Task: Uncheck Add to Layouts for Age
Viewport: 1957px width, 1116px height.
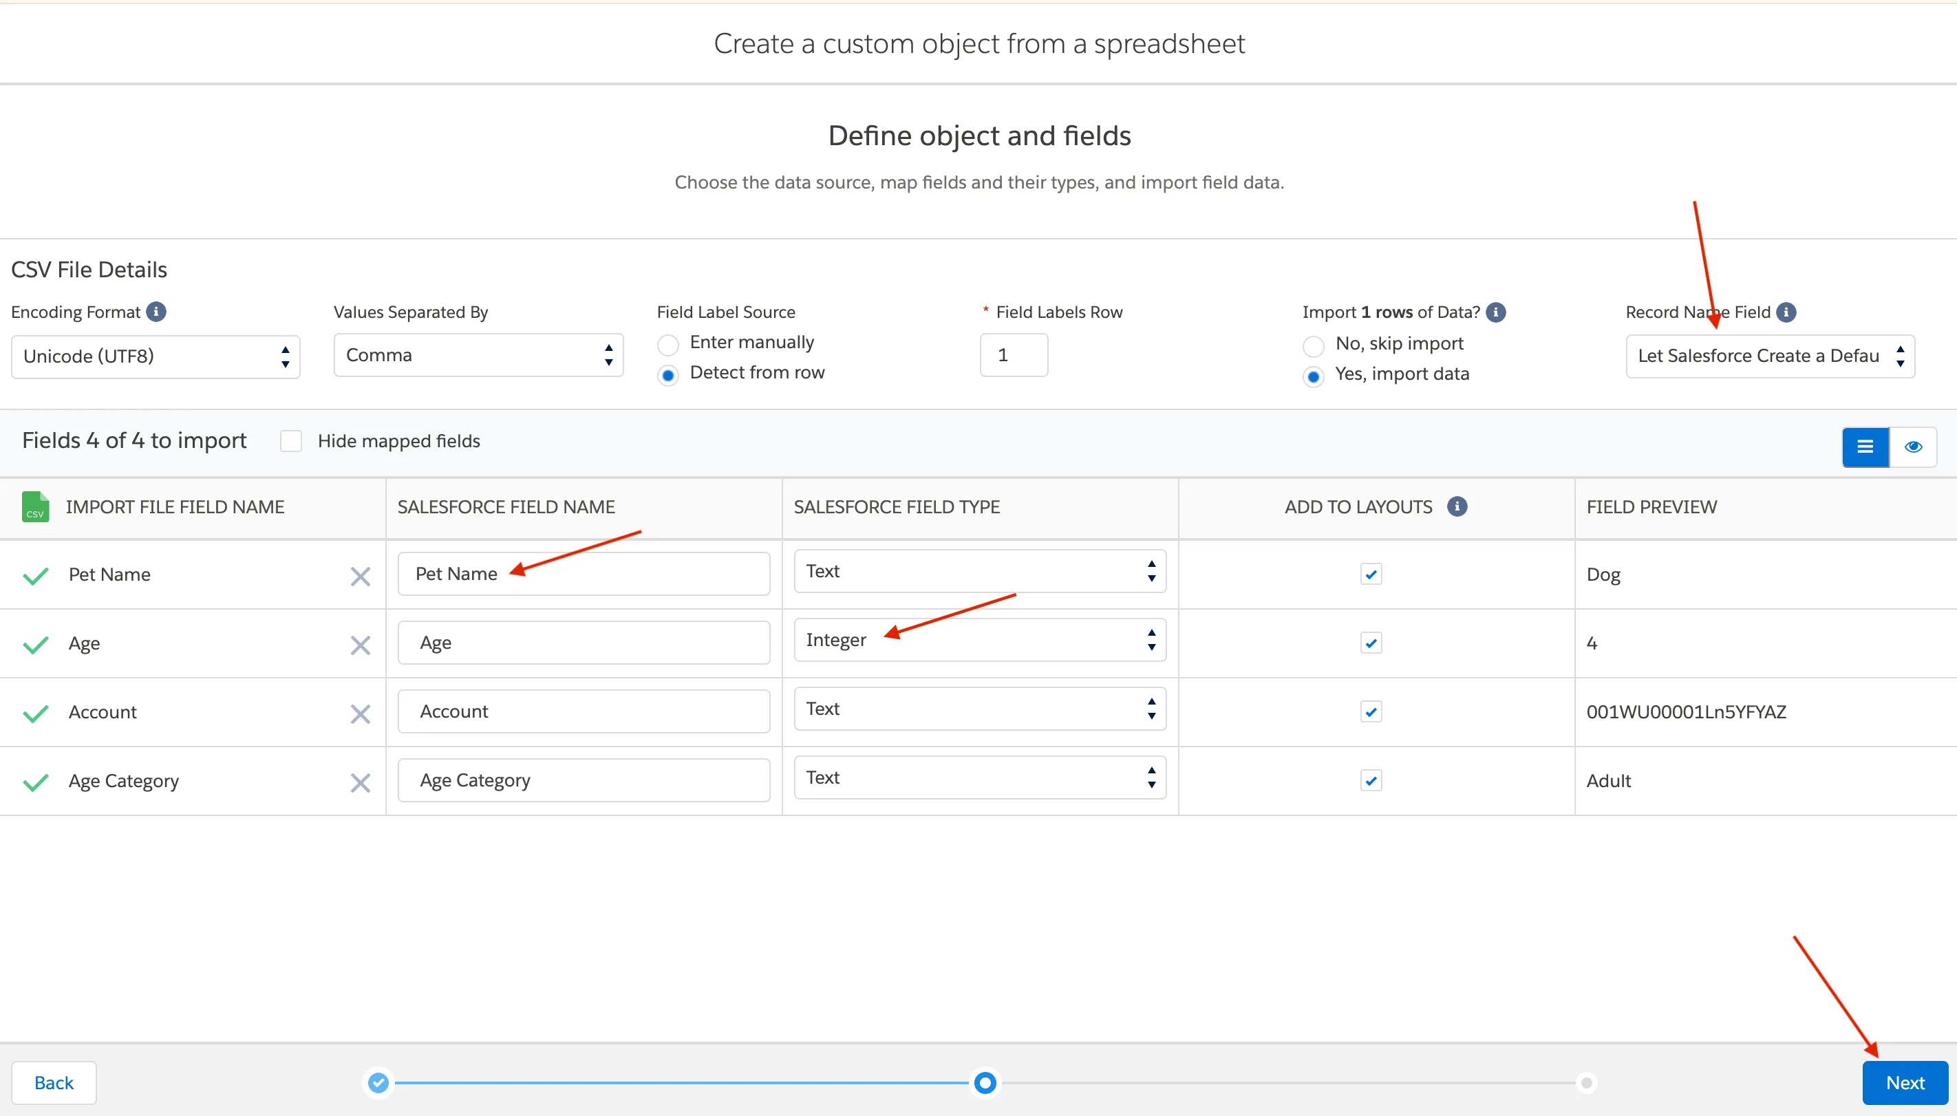Action: [x=1371, y=643]
